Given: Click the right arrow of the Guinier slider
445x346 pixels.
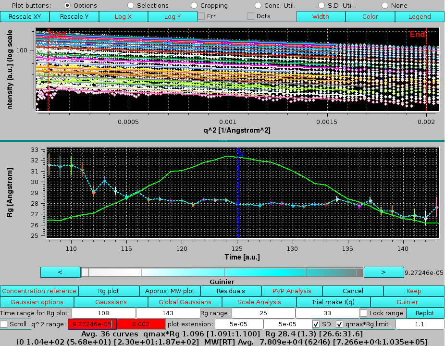Looking at the screenshot, I should (383, 272).
